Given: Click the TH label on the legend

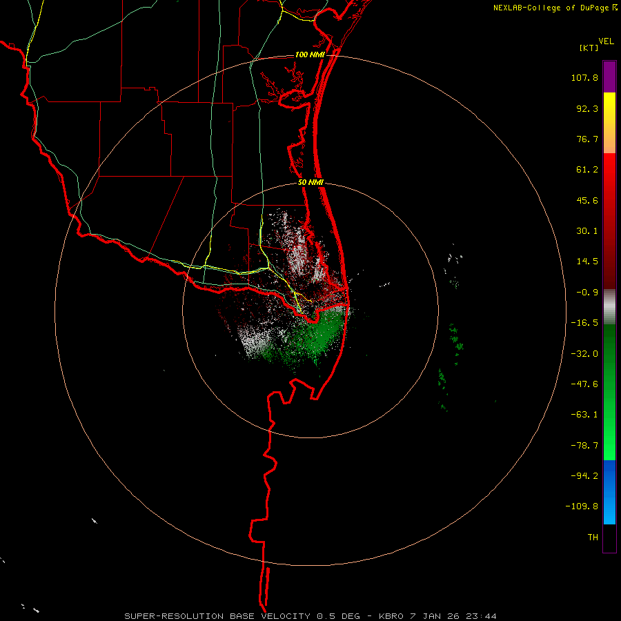Looking at the screenshot, I should pyautogui.click(x=593, y=538).
